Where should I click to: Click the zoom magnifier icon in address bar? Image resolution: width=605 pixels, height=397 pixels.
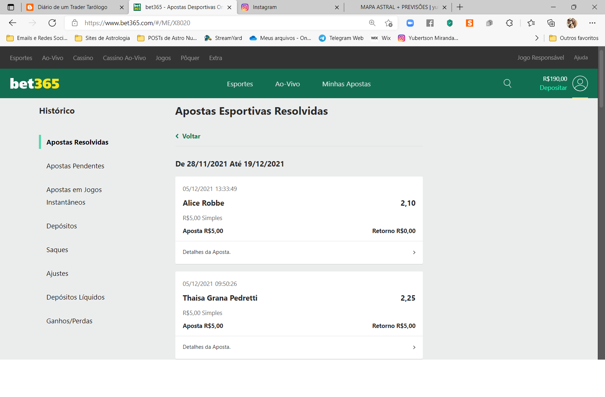pos(372,23)
